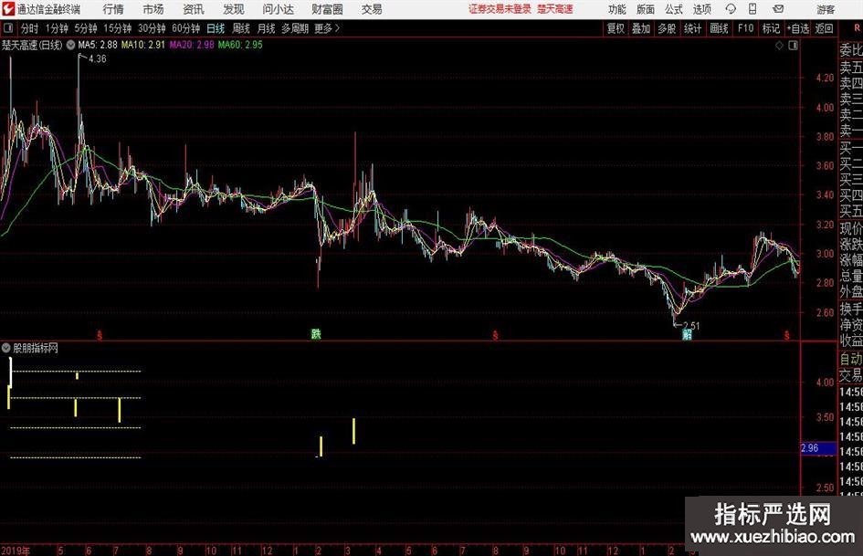Screen dimensions: 863x556
Task: Click the red $ marker near the chart's right end
Action: 787,335
